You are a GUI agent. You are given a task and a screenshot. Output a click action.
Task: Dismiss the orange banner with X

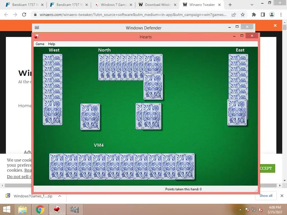click(x=275, y=25)
